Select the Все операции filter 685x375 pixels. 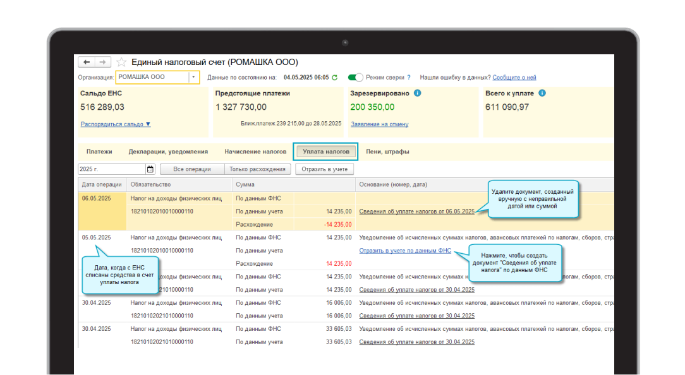tap(192, 169)
